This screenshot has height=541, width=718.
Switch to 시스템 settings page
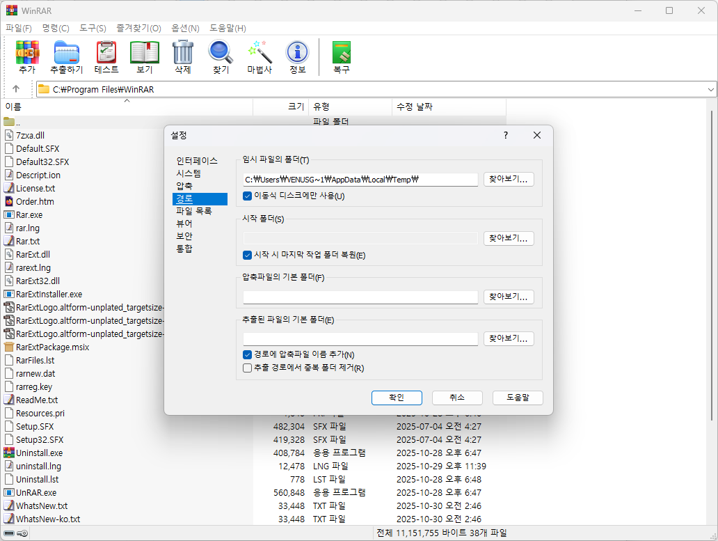tap(189, 173)
